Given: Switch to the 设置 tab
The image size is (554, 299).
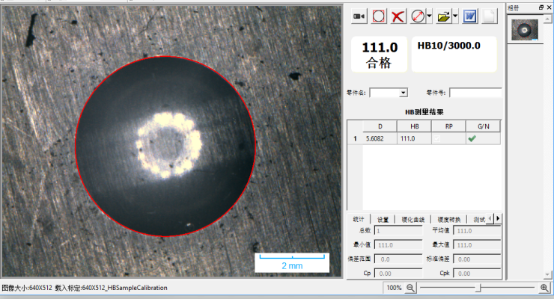Looking at the screenshot, I should (x=383, y=219).
